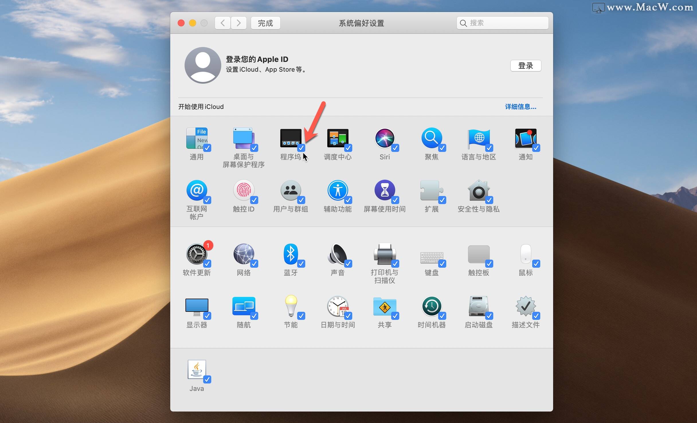Screen dimensions: 697x423
Task: Uncheck the Dock (程序坞) checkbox
Action: (x=301, y=148)
